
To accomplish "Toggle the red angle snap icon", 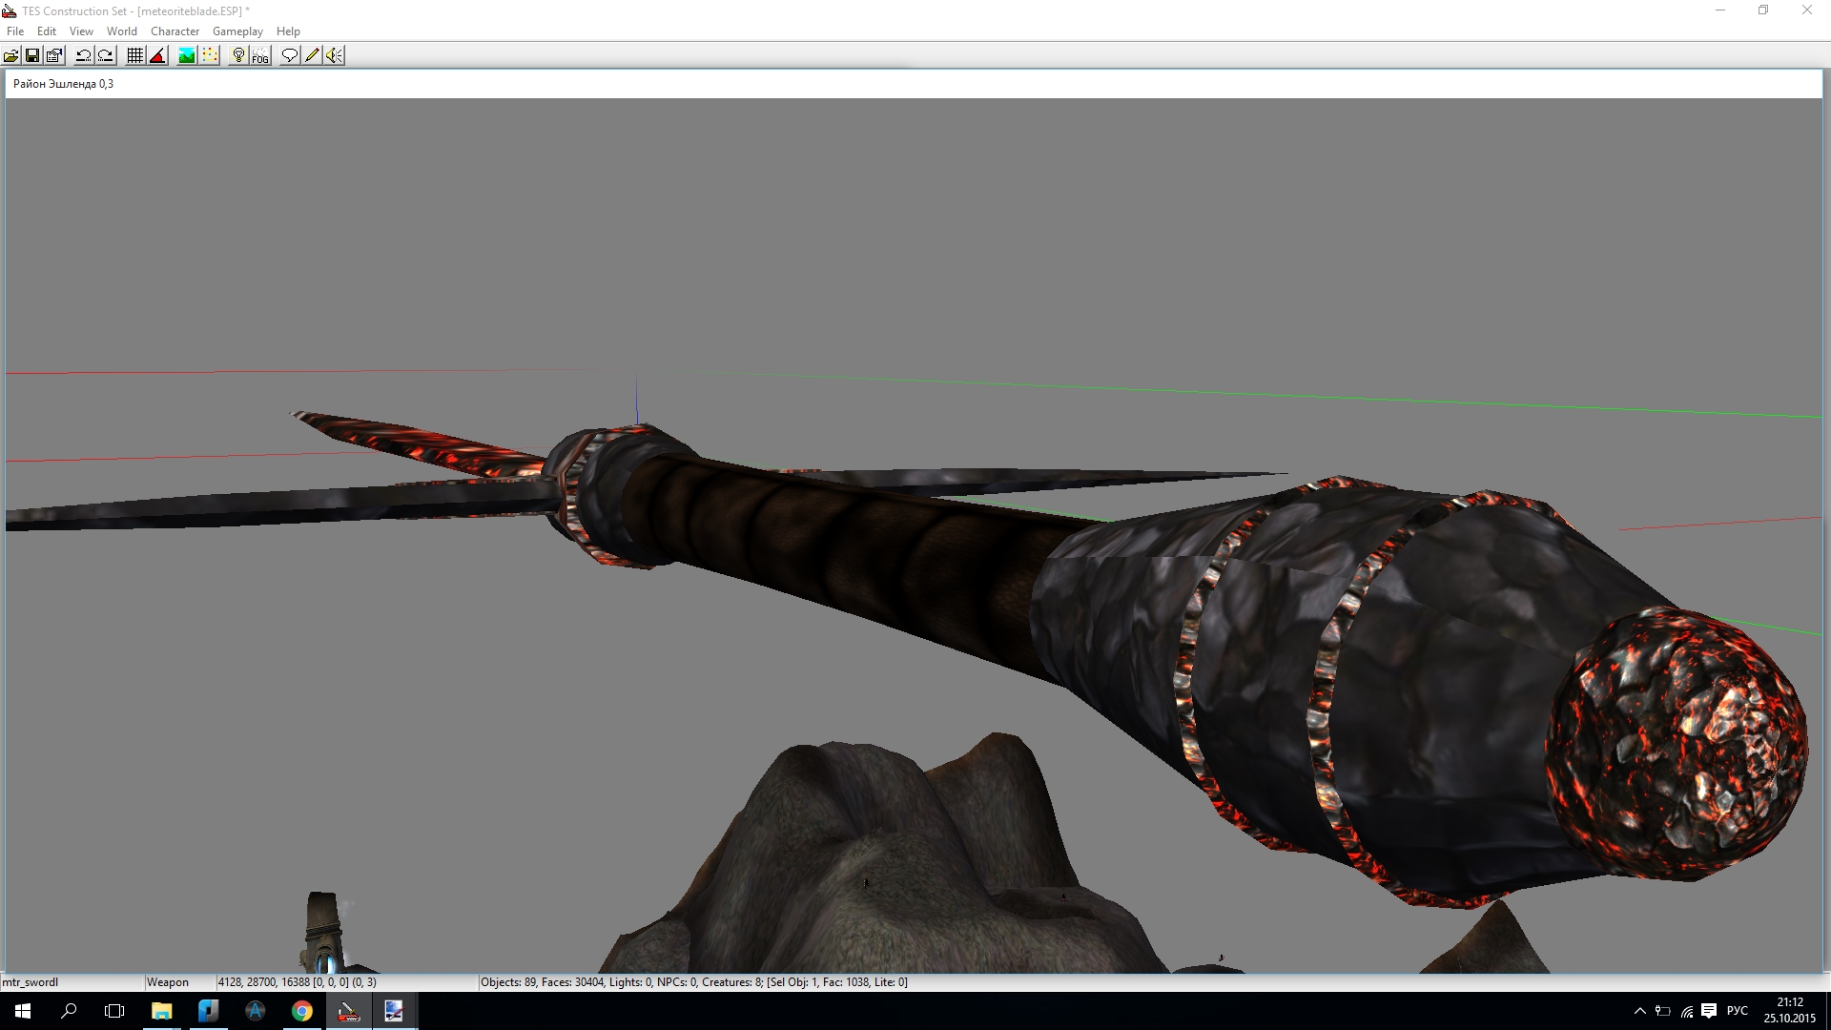I will [157, 55].
